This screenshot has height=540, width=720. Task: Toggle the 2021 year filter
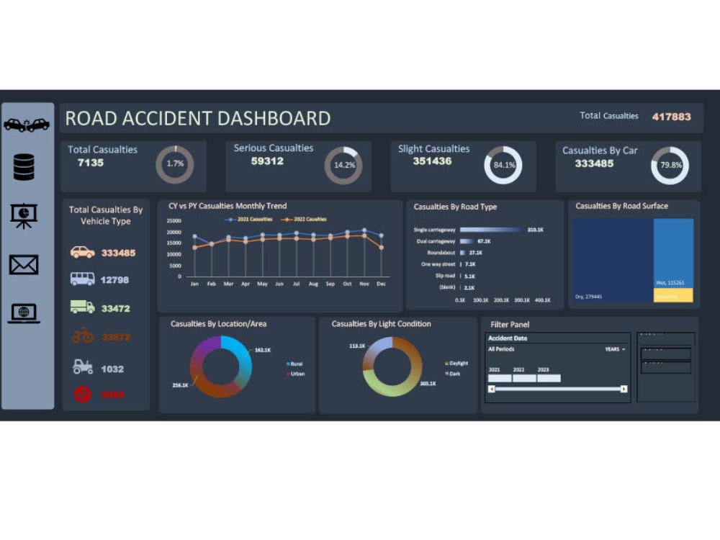point(498,377)
